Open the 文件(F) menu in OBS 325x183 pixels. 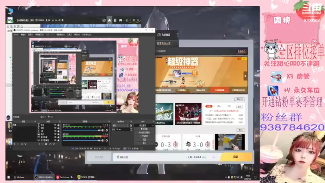[x=16, y=35]
